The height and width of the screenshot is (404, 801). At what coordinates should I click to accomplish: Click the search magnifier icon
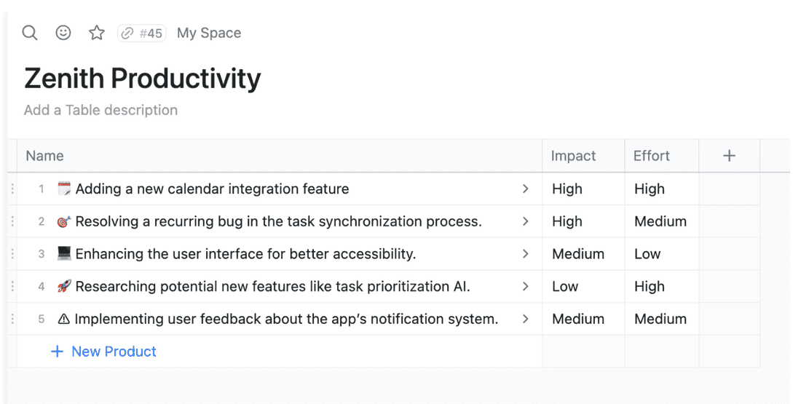(30, 33)
